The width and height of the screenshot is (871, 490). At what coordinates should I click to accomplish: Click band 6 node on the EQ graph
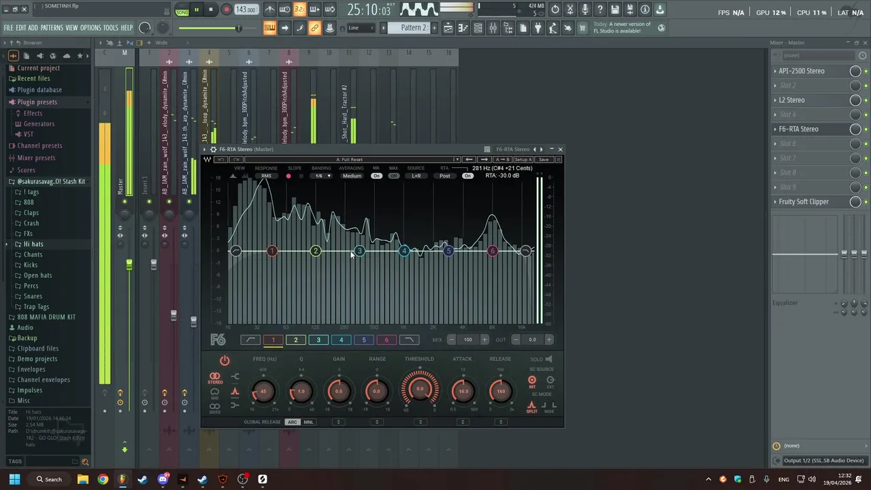click(x=493, y=251)
